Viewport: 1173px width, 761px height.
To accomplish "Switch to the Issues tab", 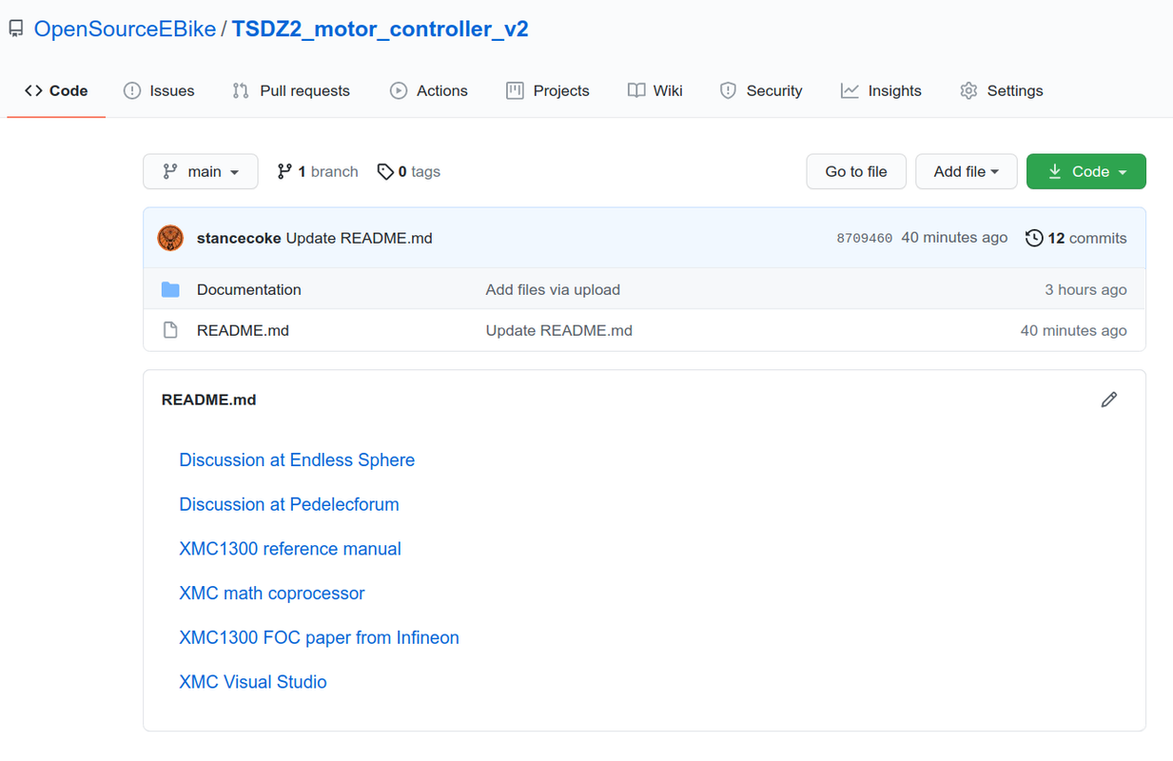I will click(x=159, y=90).
